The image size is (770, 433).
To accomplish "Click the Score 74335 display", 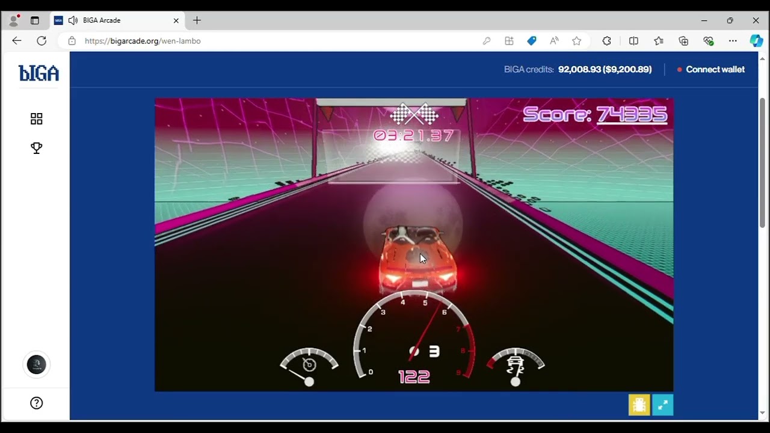I will tap(595, 114).
